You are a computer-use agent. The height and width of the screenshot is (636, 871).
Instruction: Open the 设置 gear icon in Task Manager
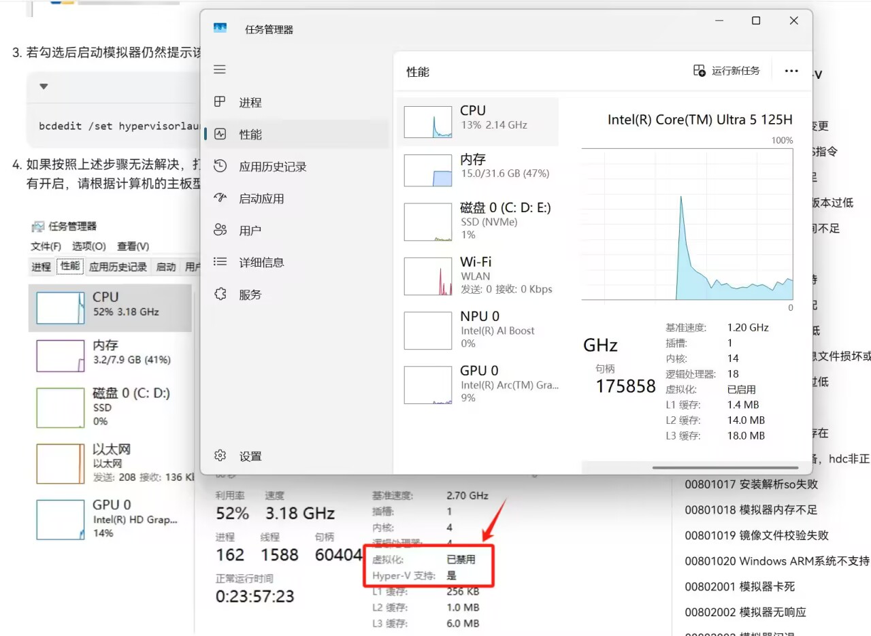coord(219,456)
